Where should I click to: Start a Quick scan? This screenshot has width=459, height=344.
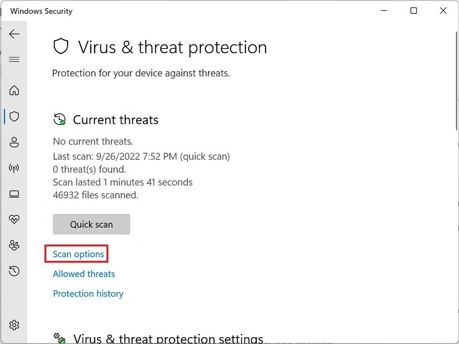(91, 225)
